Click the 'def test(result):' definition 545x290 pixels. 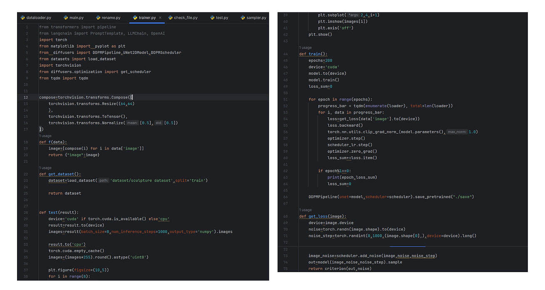pos(59,212)
